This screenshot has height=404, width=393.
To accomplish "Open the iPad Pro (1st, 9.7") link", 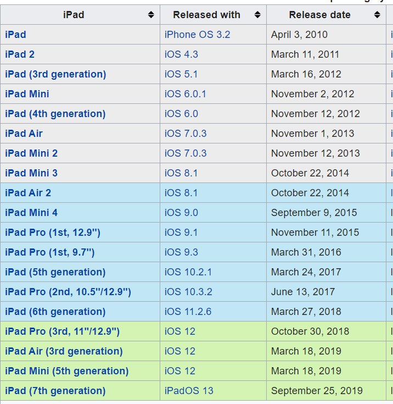I will tap(49, 252).
